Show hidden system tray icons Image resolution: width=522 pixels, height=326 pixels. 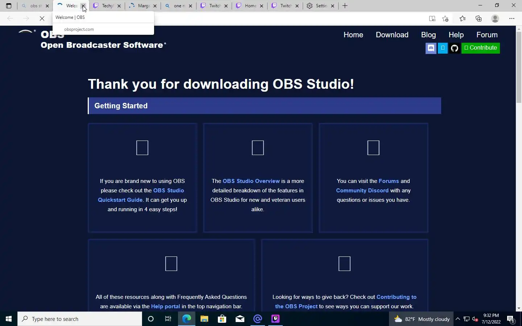coord(457,319)
